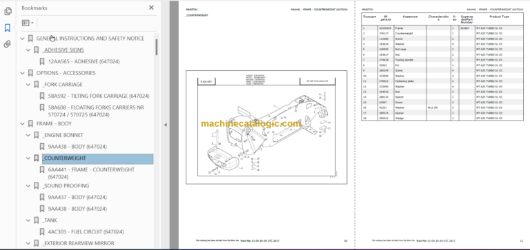Click the bookmarks panel vertical scrollbar thumb
Screen dimensions: 530x250
pyautogui.click(x=156, y=48)
